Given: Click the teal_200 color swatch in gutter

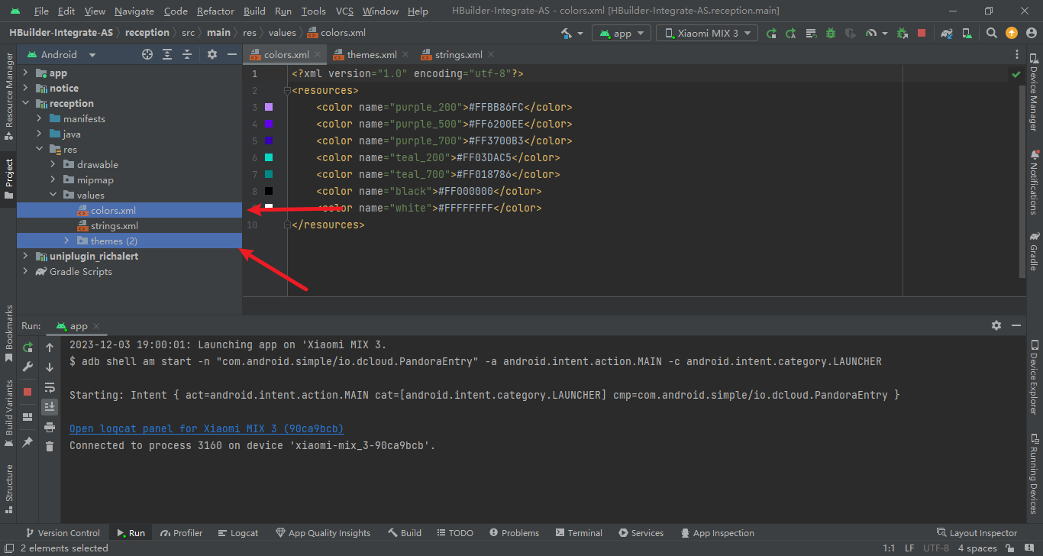Looking at the screenshot, I should click(269, 157).
